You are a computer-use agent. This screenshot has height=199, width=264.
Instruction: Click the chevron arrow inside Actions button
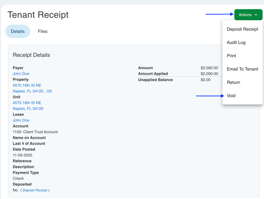tap(256, 15)
